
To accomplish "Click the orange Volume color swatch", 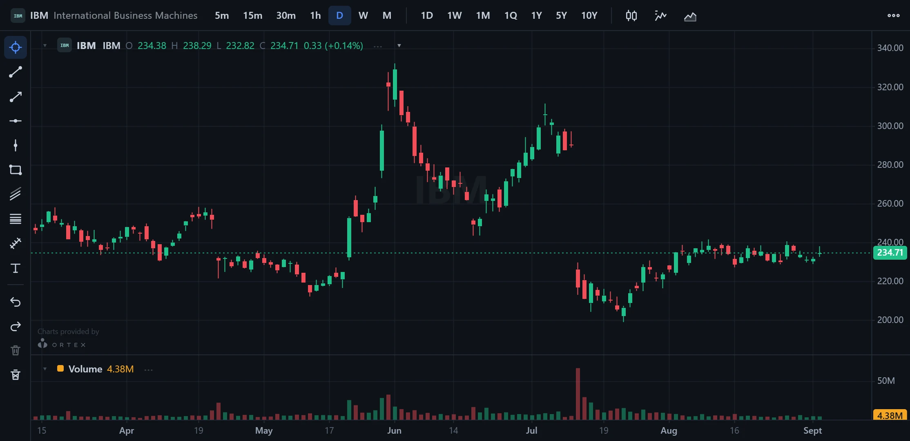I will (x=60, y=368).
